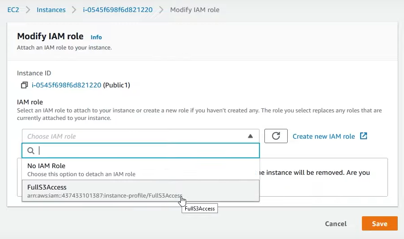Open instance i-0545f698f6d821220 in the breadcrumb
This screenshot has width=404, height=239.
pos(118,10)
